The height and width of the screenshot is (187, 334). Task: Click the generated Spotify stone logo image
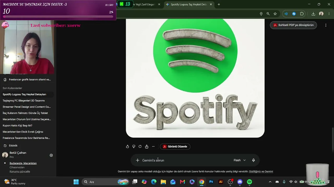(195, 78)
